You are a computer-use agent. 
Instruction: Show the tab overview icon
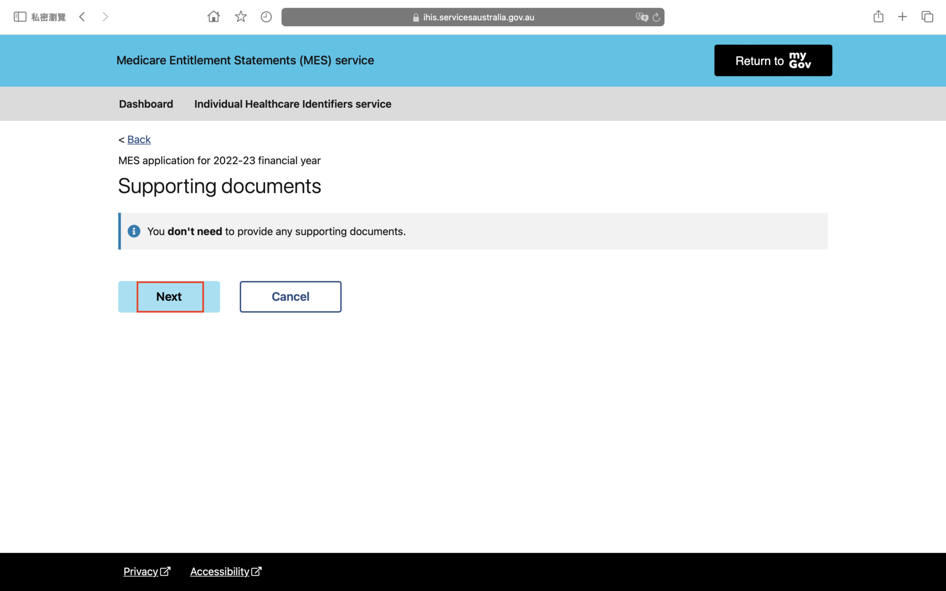(927, 17)
